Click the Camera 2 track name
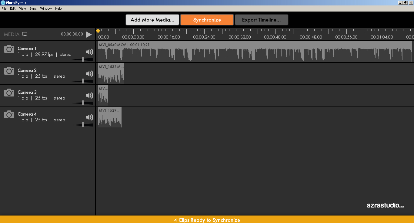The image size is (414, 223). 27,70
